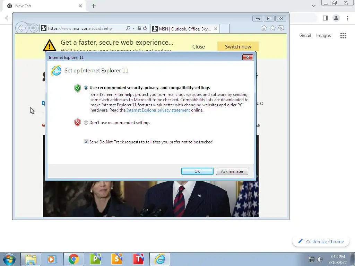Maximize the Internet Explorer window
This screenshot has height=266, width=355.
(269, 19)
